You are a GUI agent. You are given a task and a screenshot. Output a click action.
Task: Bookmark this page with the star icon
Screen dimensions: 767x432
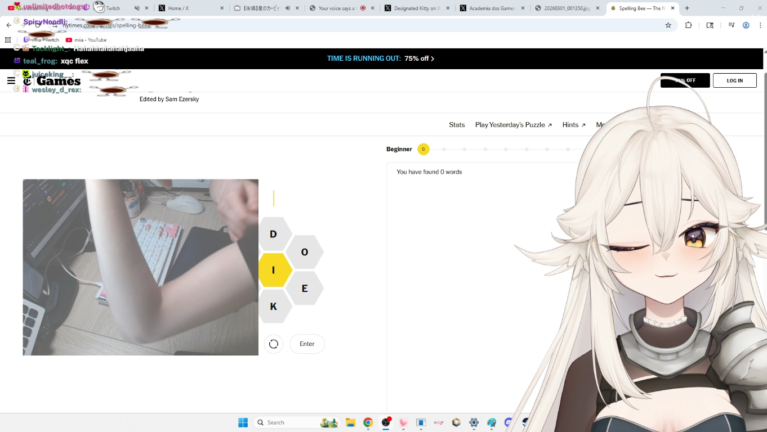click(668, 25)
